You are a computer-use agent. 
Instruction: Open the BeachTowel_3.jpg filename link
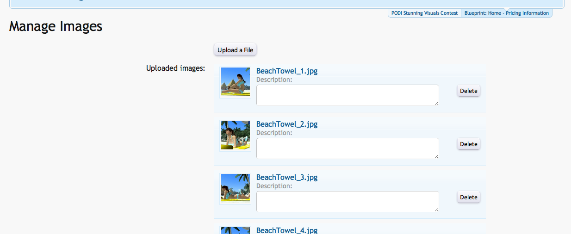pos(286,177)
